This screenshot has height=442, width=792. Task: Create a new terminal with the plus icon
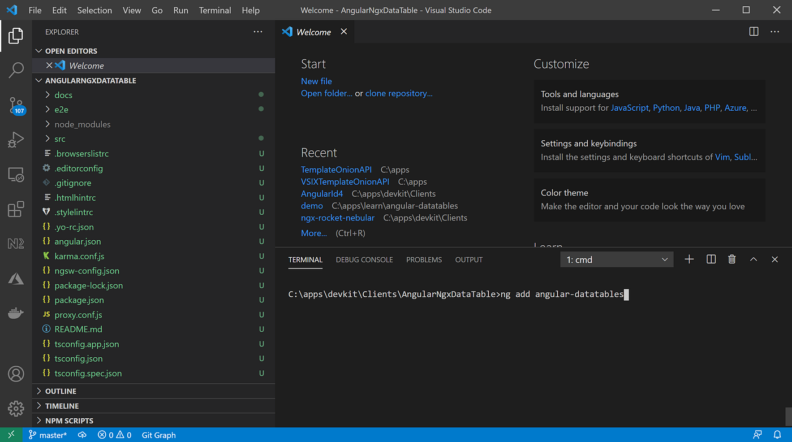click(x=689, y=259)
